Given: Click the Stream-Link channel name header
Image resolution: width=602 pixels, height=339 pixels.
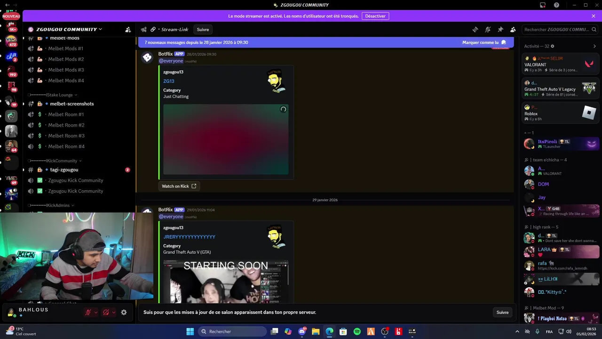Looking at the screenshot, I should coord(174,29).
